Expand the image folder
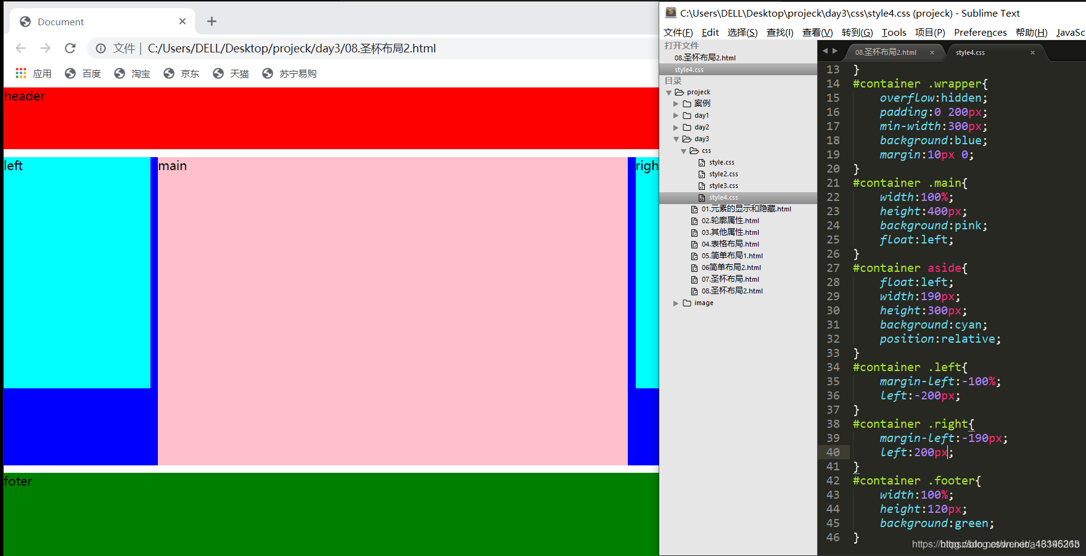 (x=676, y=303)
